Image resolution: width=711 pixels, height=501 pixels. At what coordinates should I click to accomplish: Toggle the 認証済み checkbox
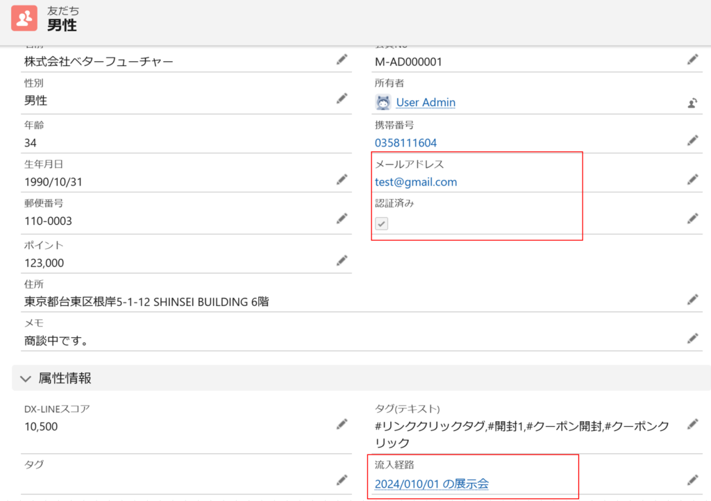click(382, 223)
